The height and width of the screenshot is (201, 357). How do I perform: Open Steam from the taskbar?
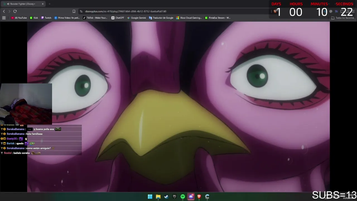pyautogui.click(x=166, y=197)
